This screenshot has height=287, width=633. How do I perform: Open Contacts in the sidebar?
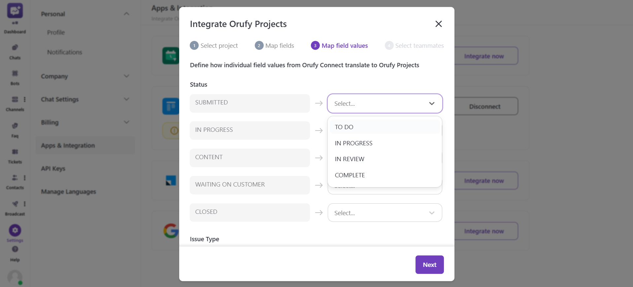pyautogui.click(x=15, y=181)
